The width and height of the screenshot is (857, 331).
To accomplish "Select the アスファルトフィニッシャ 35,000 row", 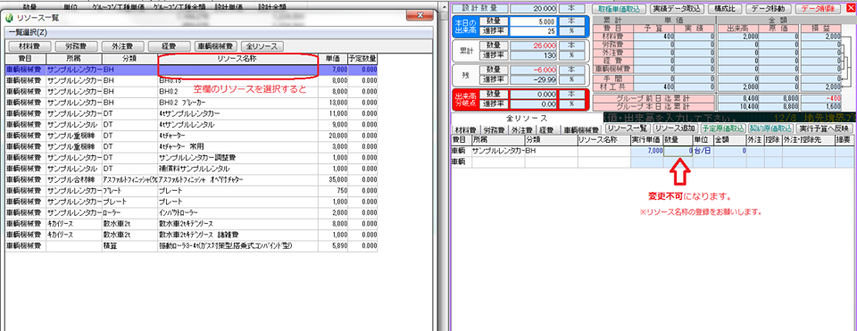I will click(x=191, y=179).
